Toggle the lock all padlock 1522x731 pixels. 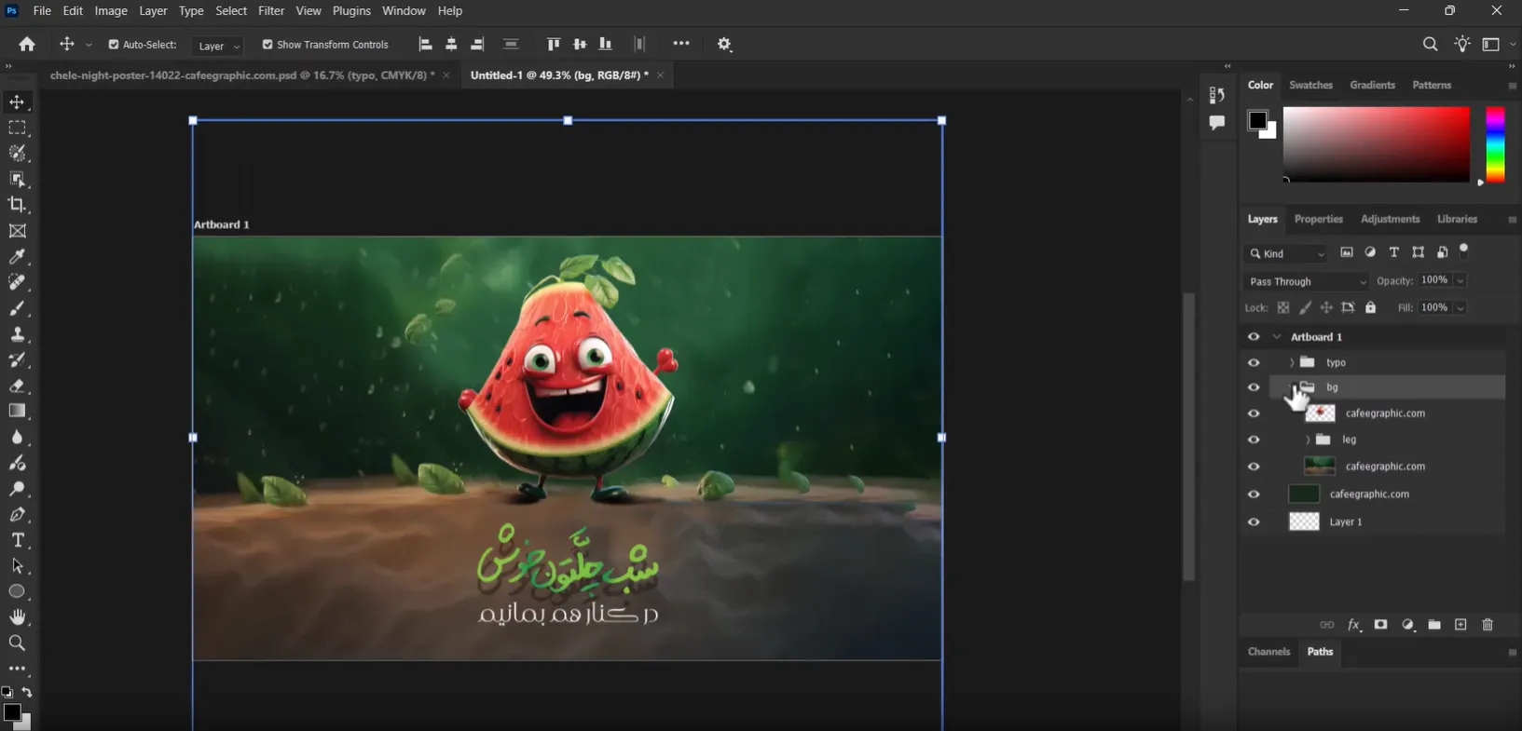click(1370, 308)
